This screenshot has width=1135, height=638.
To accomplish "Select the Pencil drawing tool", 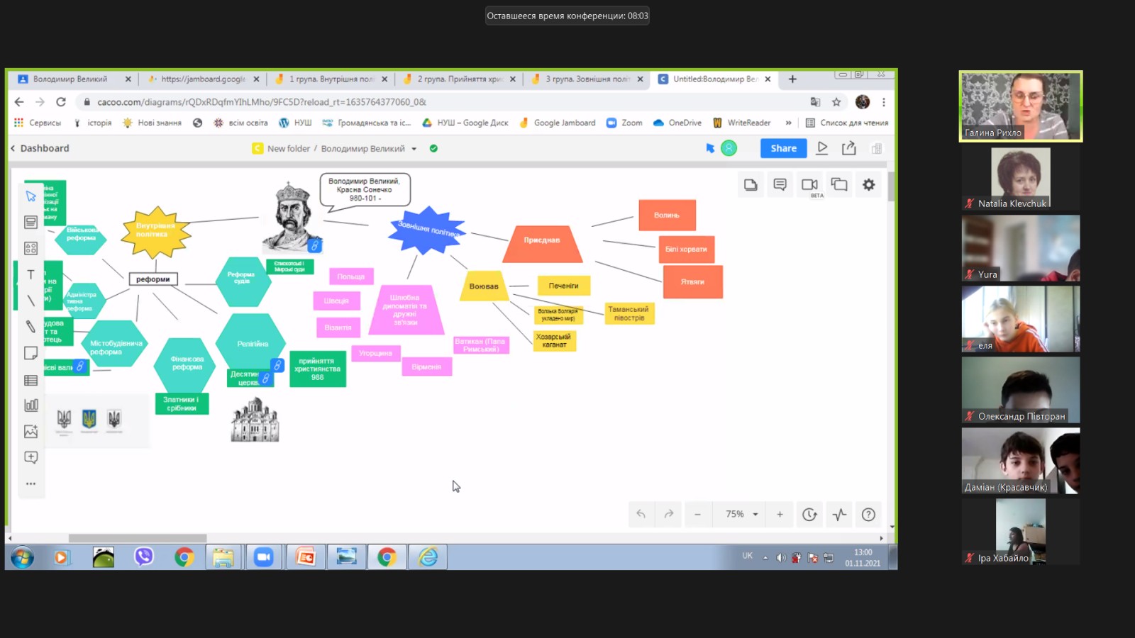I will point(31,326).
